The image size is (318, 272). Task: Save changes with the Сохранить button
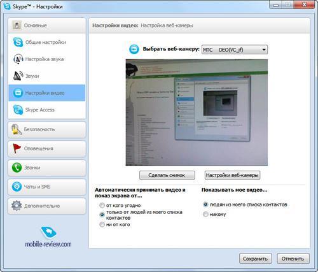256,259
